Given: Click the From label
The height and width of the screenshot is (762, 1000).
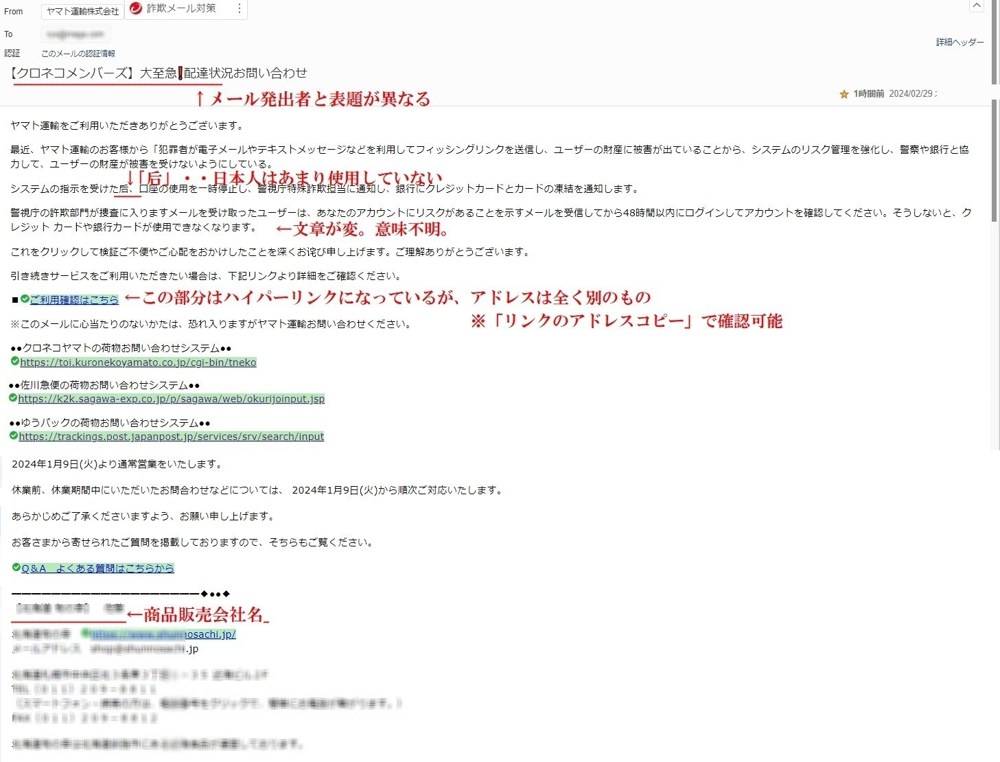Looking at the screenshot, I should [x=14, y=12].
